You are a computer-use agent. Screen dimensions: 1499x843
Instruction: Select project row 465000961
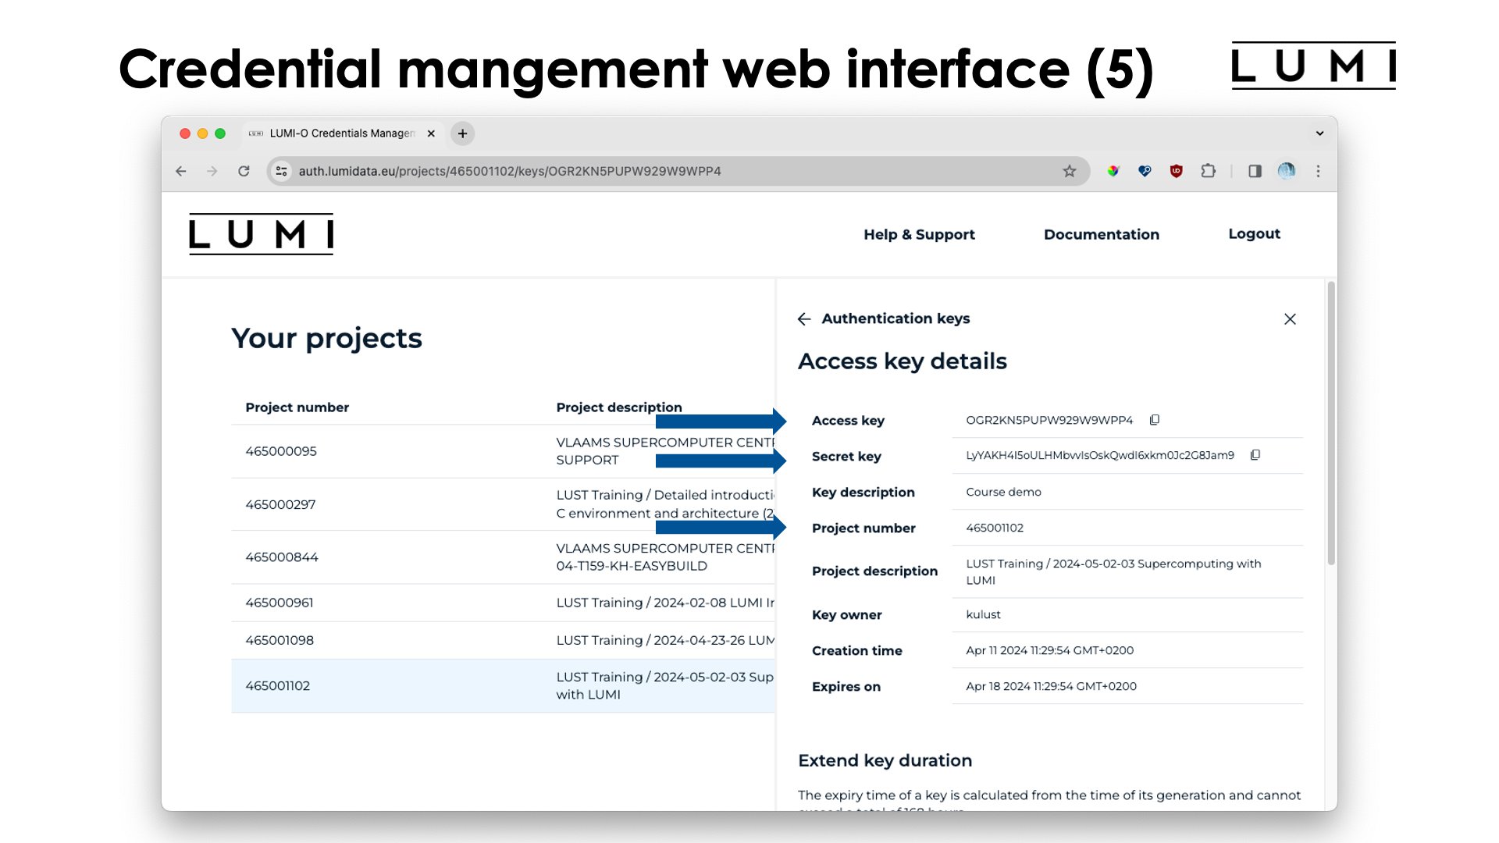click(x=503, y=603)
